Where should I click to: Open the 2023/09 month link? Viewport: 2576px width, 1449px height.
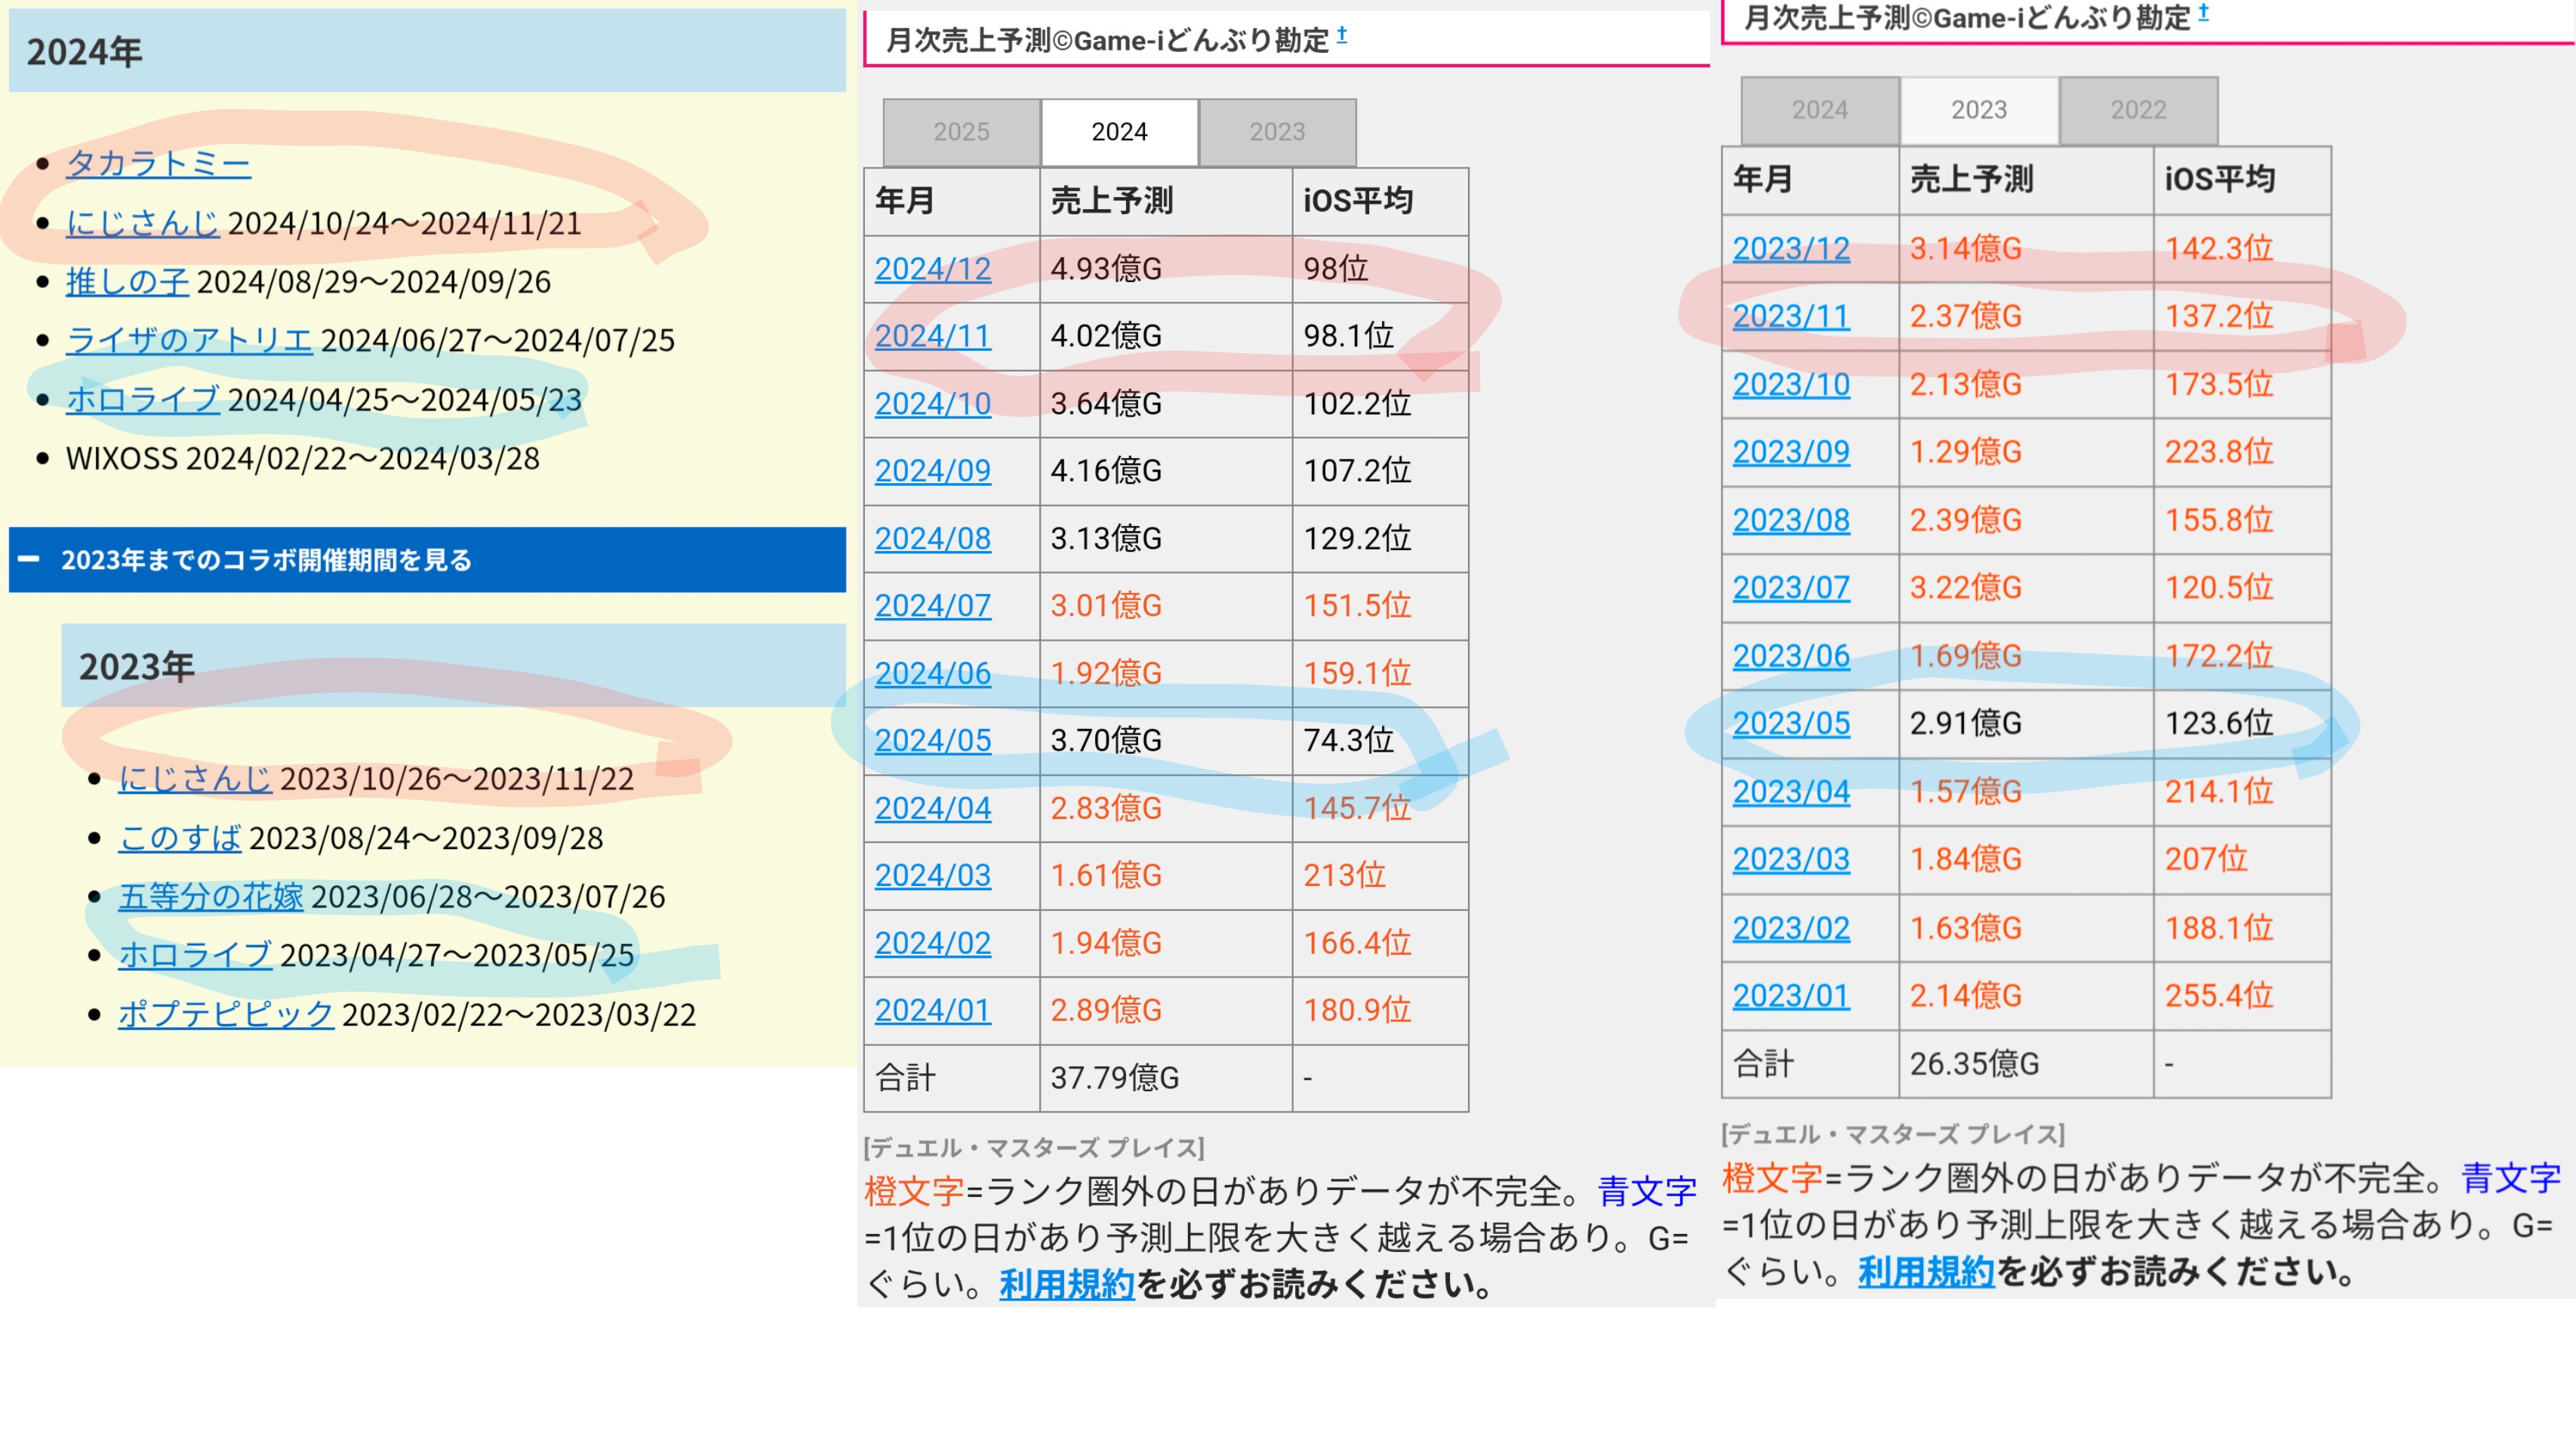[1791, 452]
